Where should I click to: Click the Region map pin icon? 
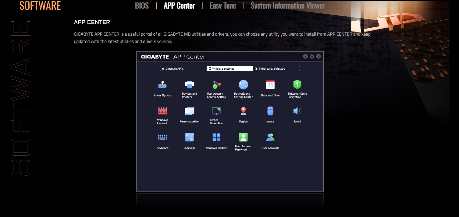[x=243, y=111]
